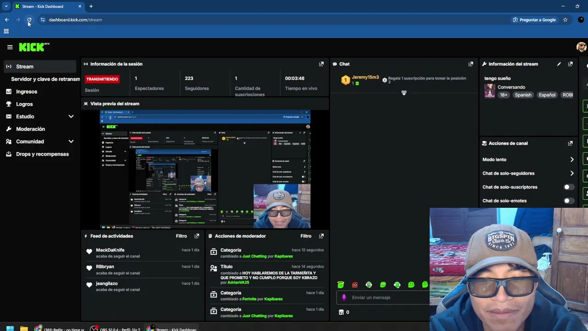Viewport: 588px width, 331px height.
Task: View site information icon in address bar
Action: [42, 20]
